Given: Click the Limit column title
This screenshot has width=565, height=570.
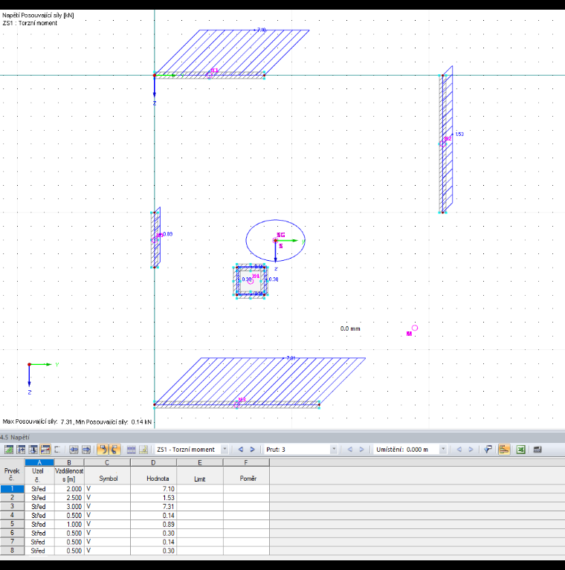Looking at the screenshot, I should (x=199, y=479).
